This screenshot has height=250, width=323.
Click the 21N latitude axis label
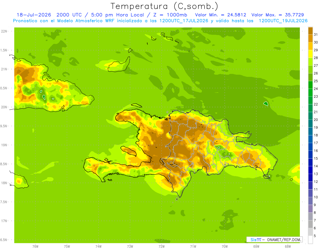click(4, 69)
